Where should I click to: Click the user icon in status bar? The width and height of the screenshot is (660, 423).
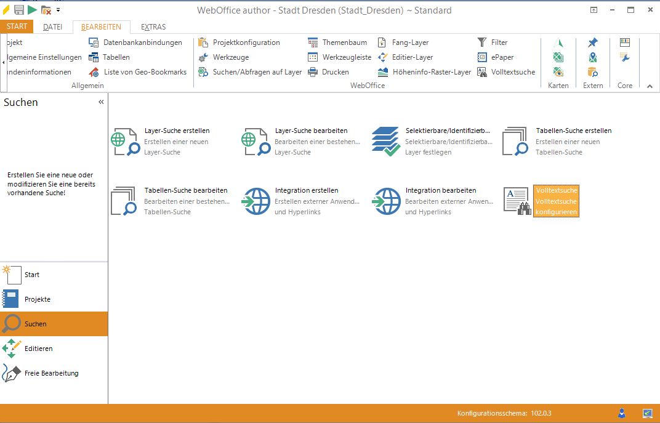(x=622, y=413)
